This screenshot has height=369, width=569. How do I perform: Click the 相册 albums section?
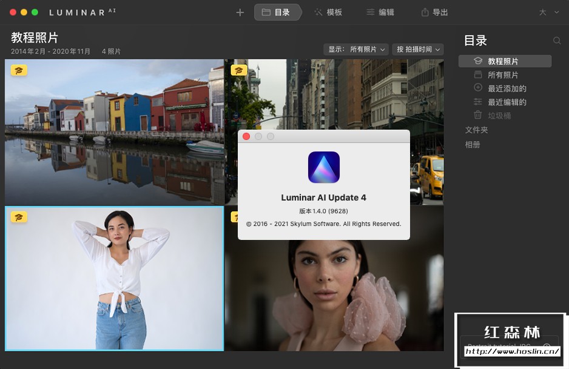[473, 145]
